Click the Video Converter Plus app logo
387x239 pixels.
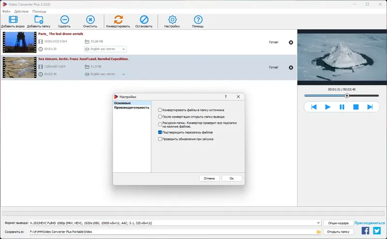click(x=5, y=4)
